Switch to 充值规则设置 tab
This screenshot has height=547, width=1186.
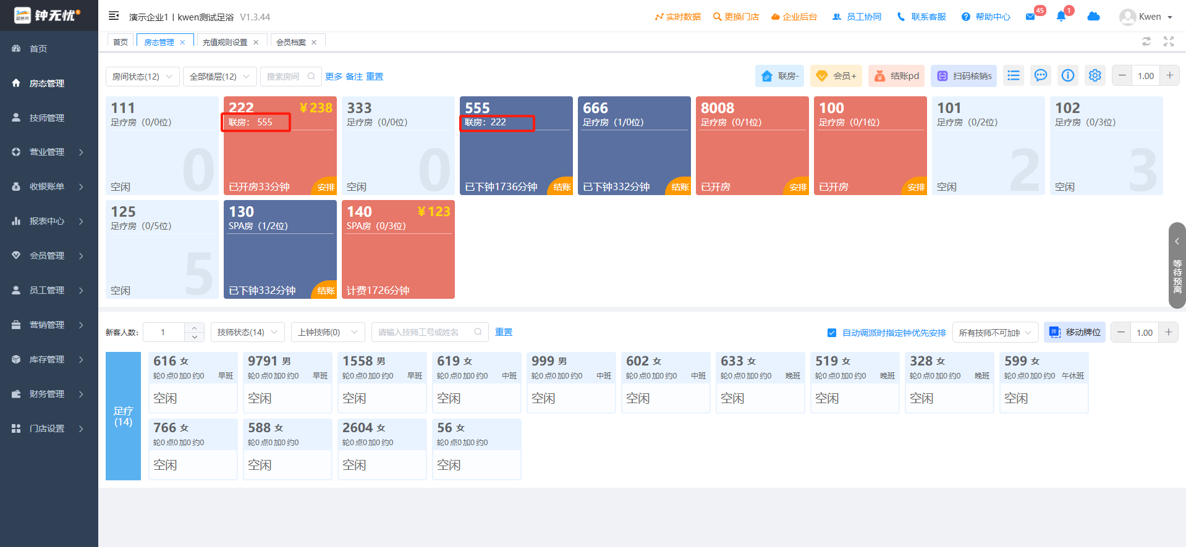[225, 43]
